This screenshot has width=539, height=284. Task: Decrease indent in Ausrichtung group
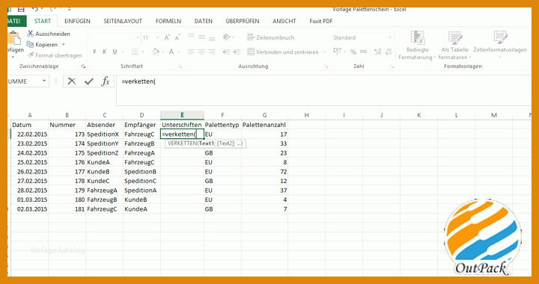click(226, 52)
